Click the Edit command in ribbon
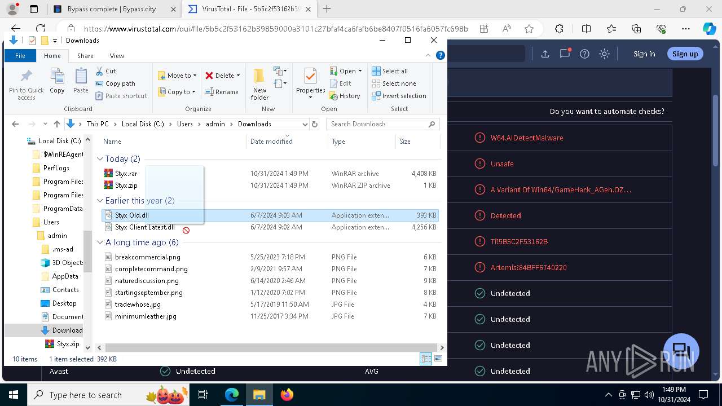The image size is (722, 406). [x=340, y=83]
